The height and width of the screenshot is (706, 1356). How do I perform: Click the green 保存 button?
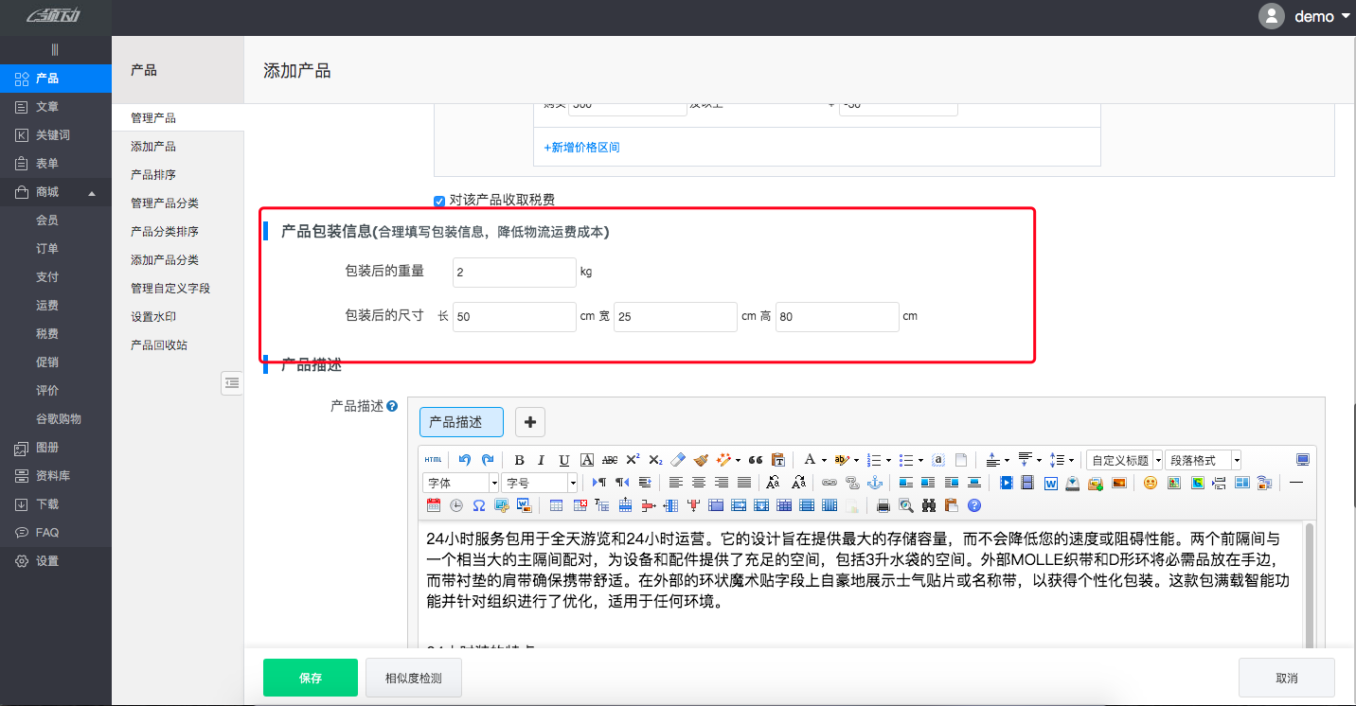coord(311,678)
